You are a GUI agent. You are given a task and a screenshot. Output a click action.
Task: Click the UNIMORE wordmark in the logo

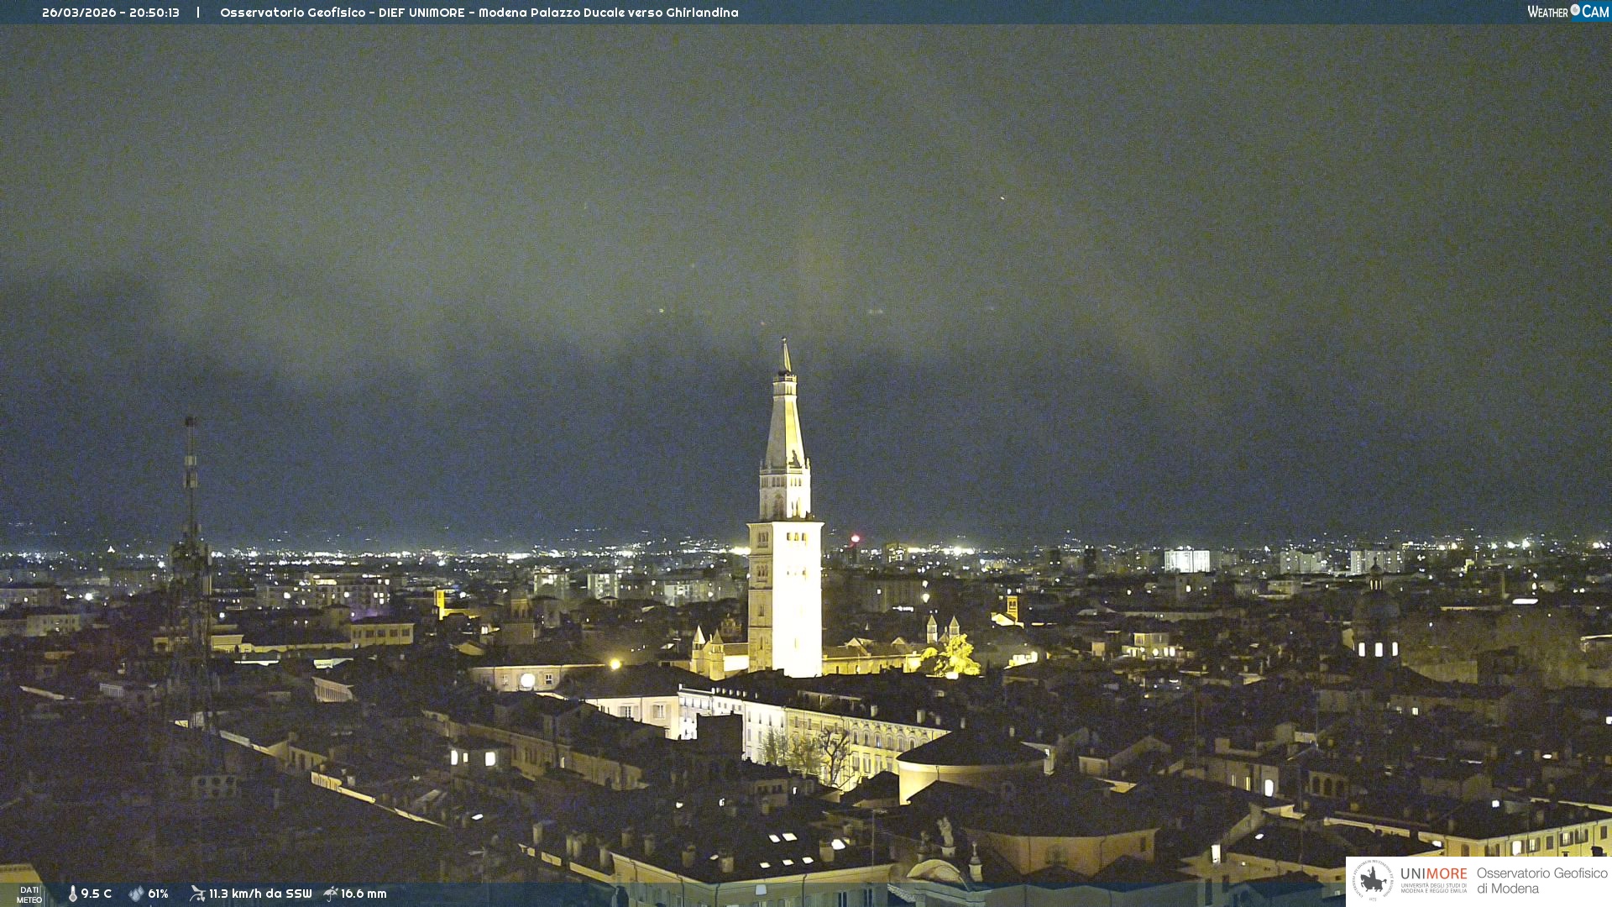[x=1433, y=874]
